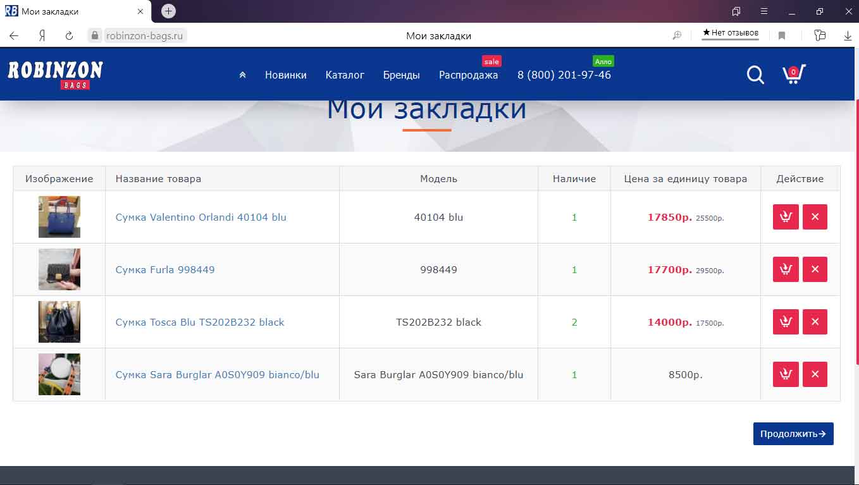Click model cell 'TS202B232 black'
859x485 pixels.
click(x=439, y=322)
